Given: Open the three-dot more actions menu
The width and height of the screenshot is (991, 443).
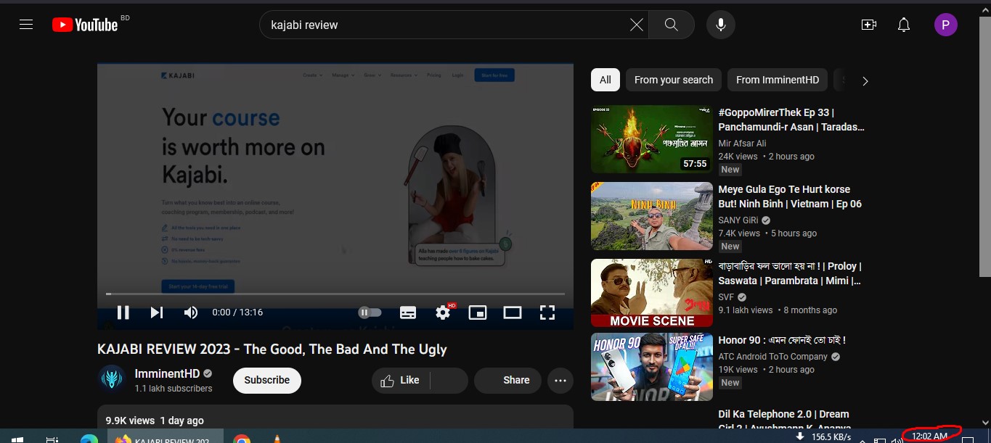Looking at the screenshot, I should tap(560, 380).
